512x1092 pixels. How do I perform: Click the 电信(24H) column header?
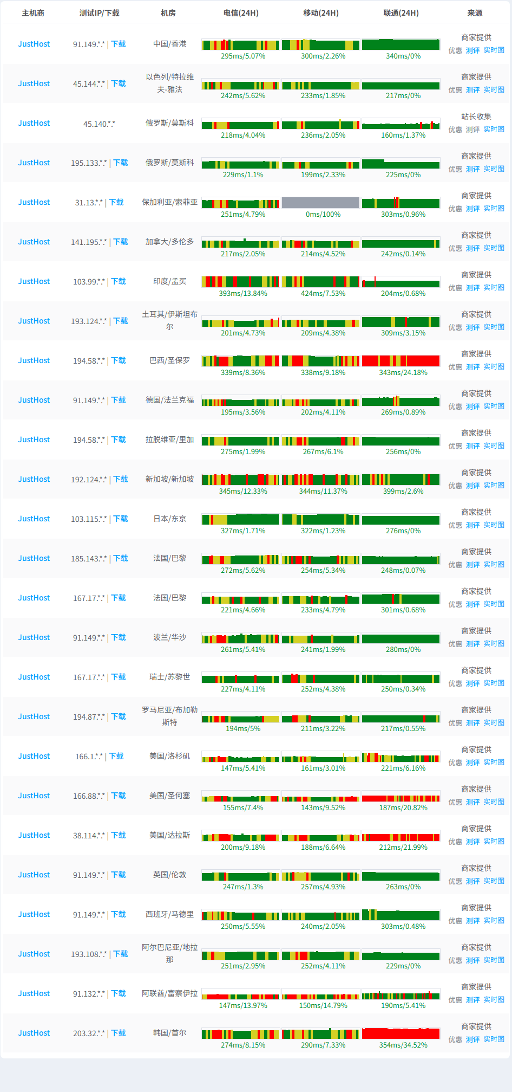coord(241,13)
